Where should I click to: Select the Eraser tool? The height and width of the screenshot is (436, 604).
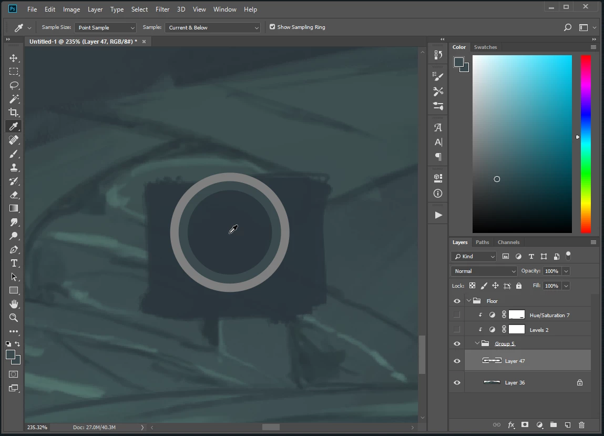click(x=14, y=195)
